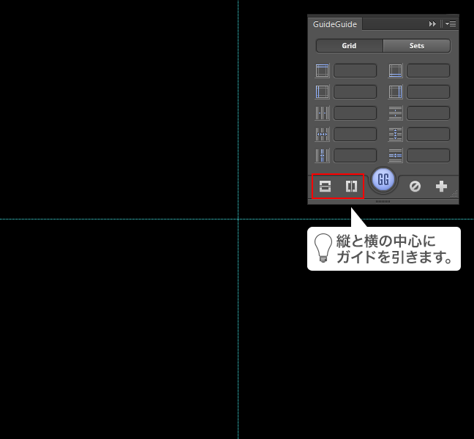Image resolution: width=474 pixels, height=439 pixels.
Task: Click the top margin input field
Action: point(355,71)
